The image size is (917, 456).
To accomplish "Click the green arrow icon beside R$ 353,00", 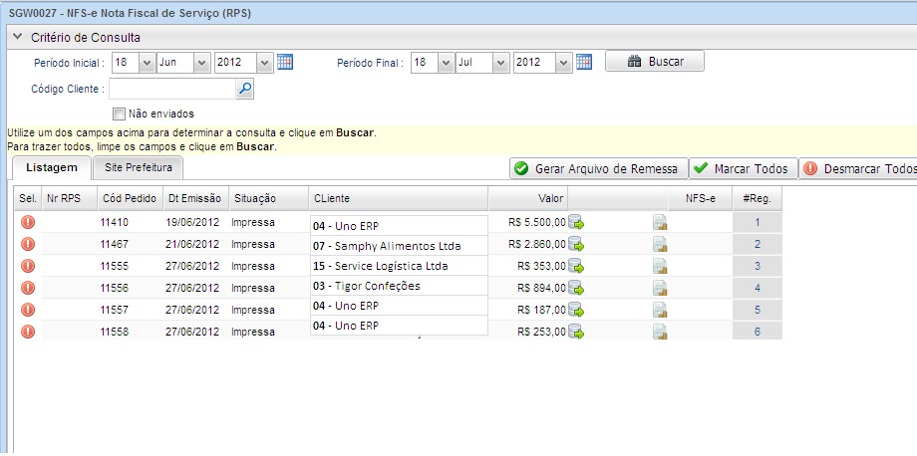I will [x=576, y=266].
